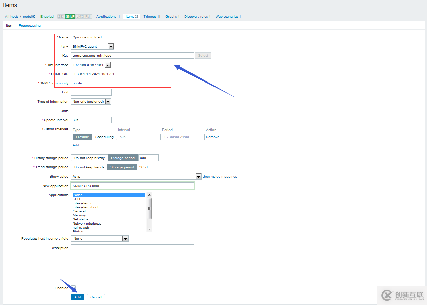Click the Applications list scrollbar thumb
Image resolution: width=427 pixels, height=305 pixels.
(149, 208)
